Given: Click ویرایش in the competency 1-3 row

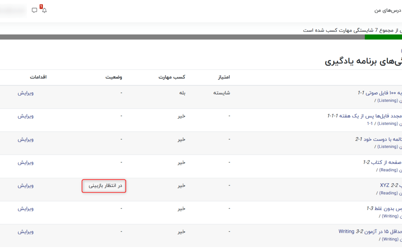Looking at the screenshot, I should (x=26, y=208).
